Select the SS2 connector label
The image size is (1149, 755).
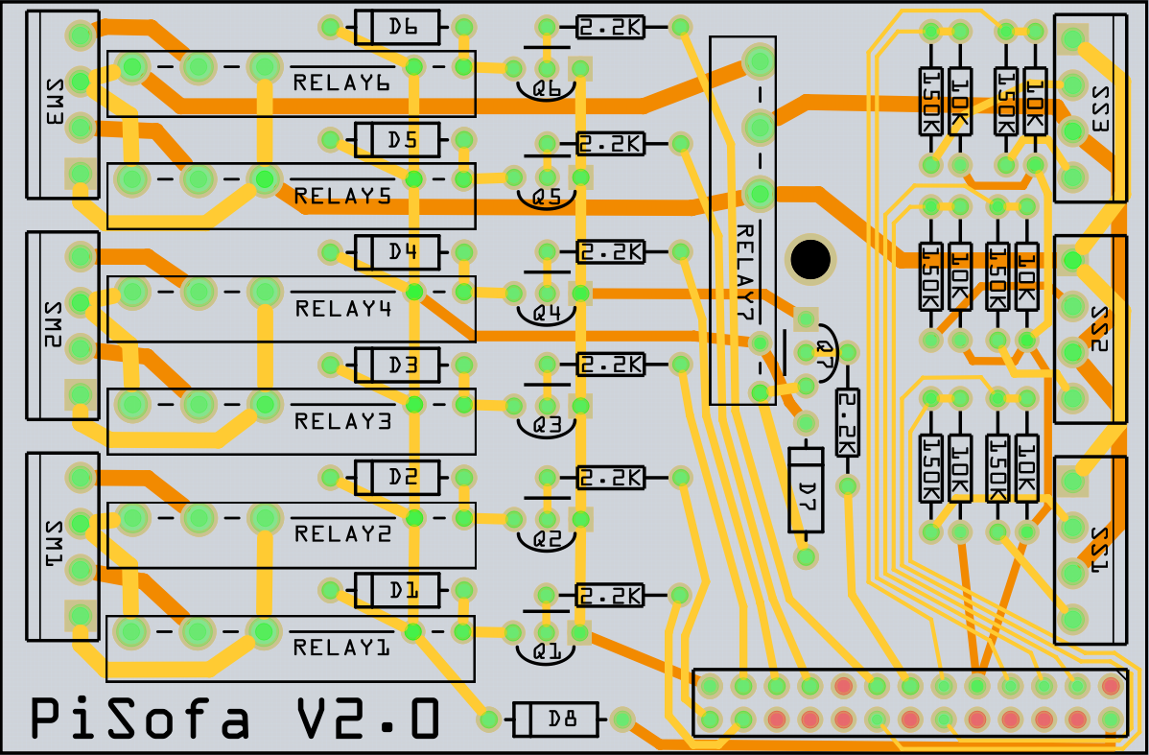(1100, 329)
